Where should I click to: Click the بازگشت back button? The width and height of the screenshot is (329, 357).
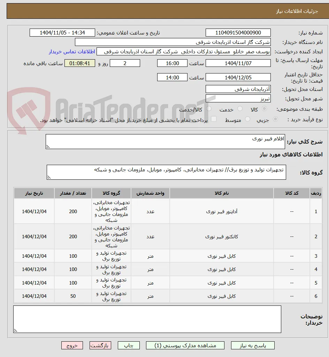(100, 346)
